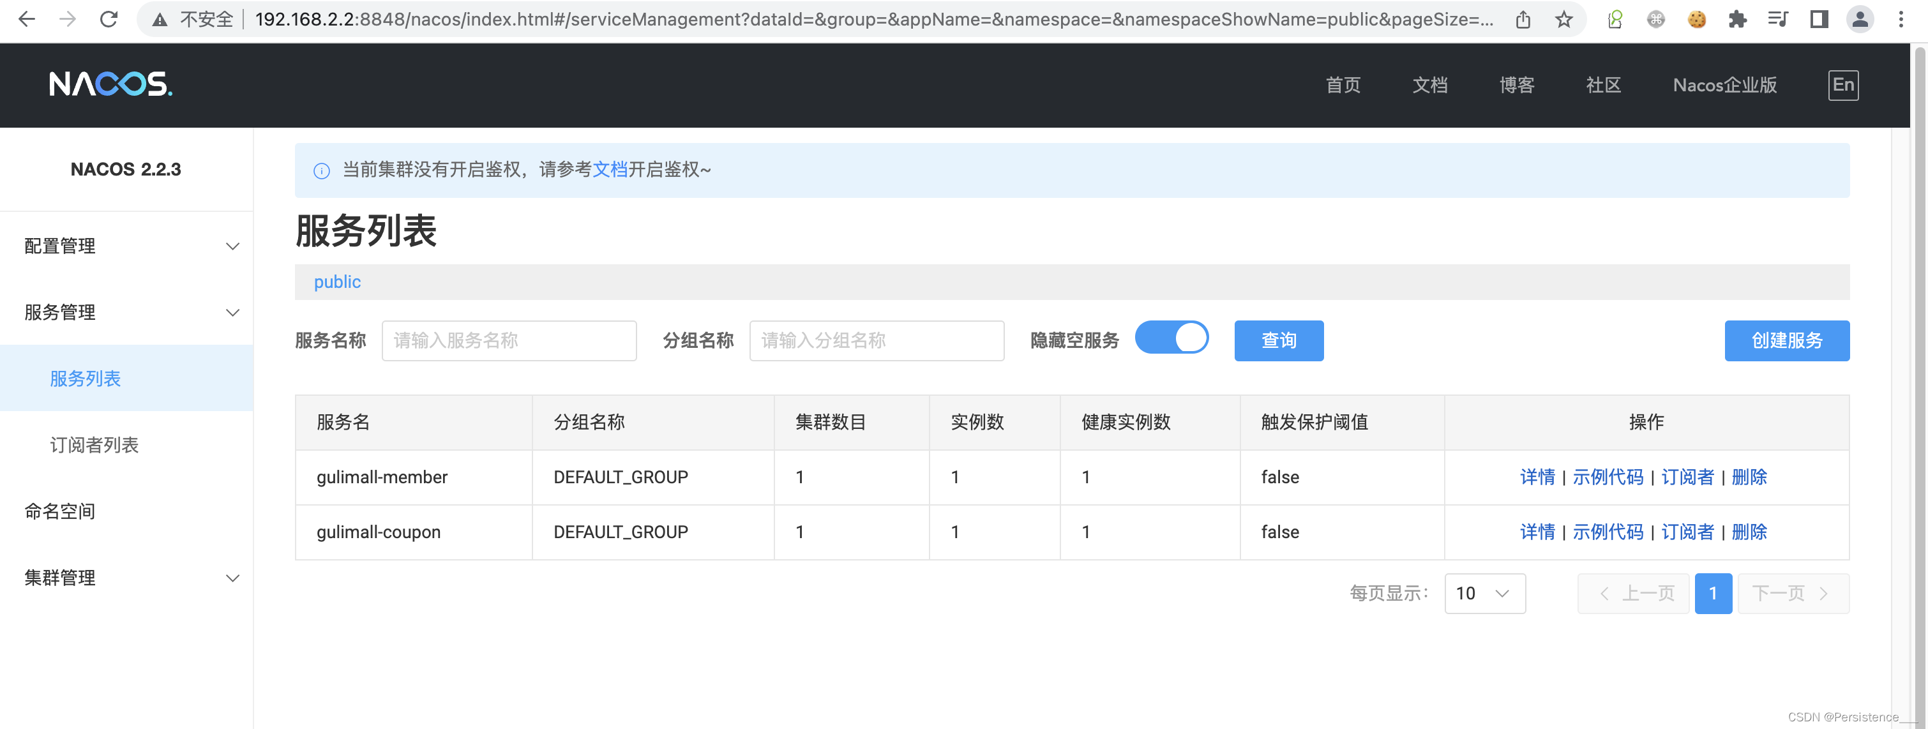Click the 查询 button

pyautogui.click(x=1278, y=340)
